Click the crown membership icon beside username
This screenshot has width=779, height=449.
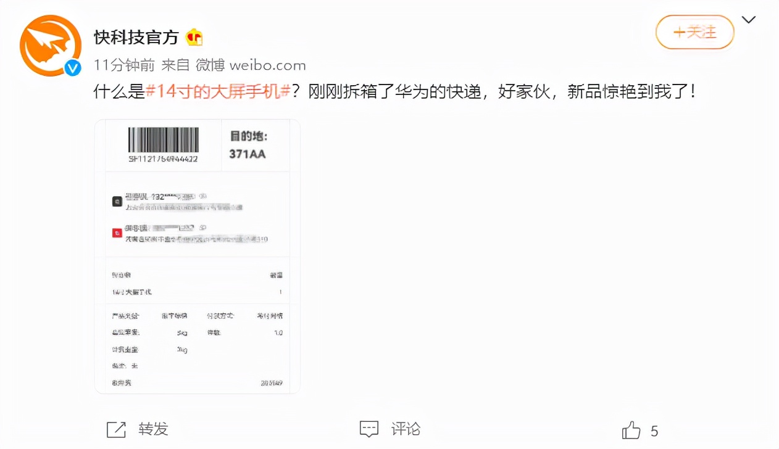(194, 37)
